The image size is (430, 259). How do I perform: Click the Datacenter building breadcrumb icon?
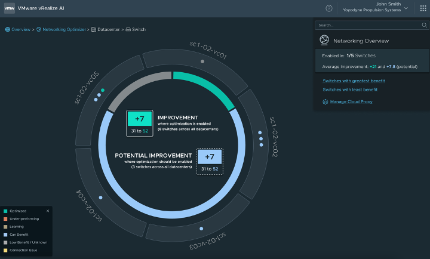coord(94,29)
